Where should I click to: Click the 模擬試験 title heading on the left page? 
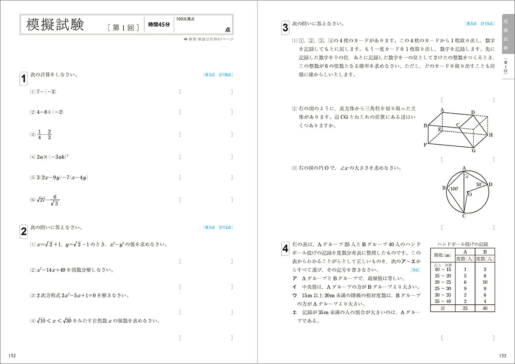55,25
